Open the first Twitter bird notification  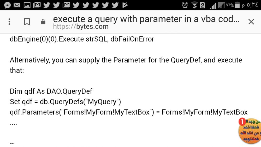[x=47, y=5]
